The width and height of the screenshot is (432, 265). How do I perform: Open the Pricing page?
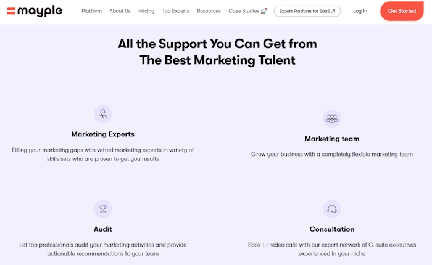point(146,11)
